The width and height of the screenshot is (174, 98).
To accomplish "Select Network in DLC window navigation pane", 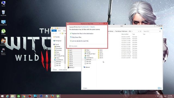I will [x=86, y=67].
